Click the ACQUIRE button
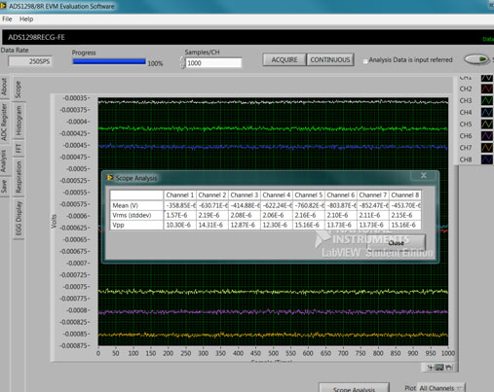 pyautogui.click(x=285, y=59)
